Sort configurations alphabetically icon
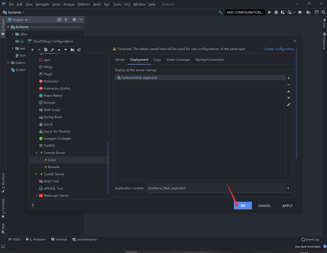The image size is (327, 253). pos(79,50)
